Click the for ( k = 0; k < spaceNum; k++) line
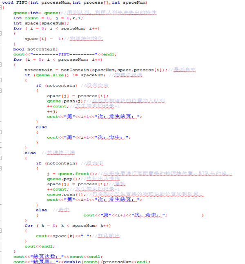The width and height of the screenshot is (245, 264). point(68,226)
